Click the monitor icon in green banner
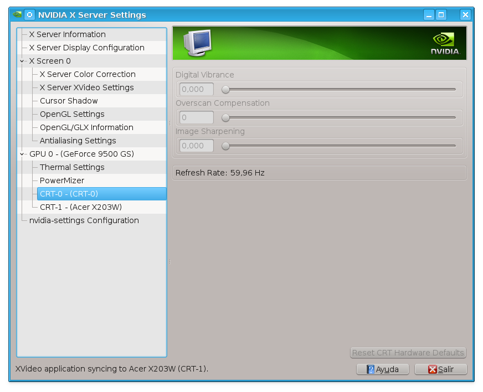483x392 pixels. click(x=198, y=43)
